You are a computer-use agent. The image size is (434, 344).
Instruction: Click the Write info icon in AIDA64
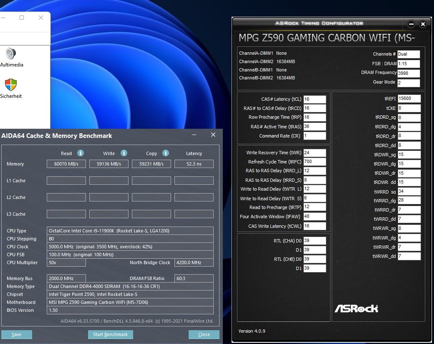click(124, 153)
